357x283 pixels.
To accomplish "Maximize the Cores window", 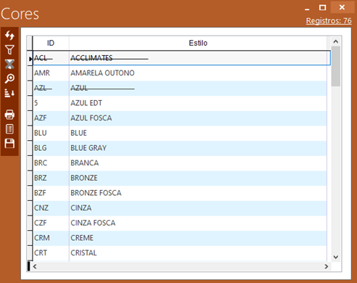I will pos(322,7).
